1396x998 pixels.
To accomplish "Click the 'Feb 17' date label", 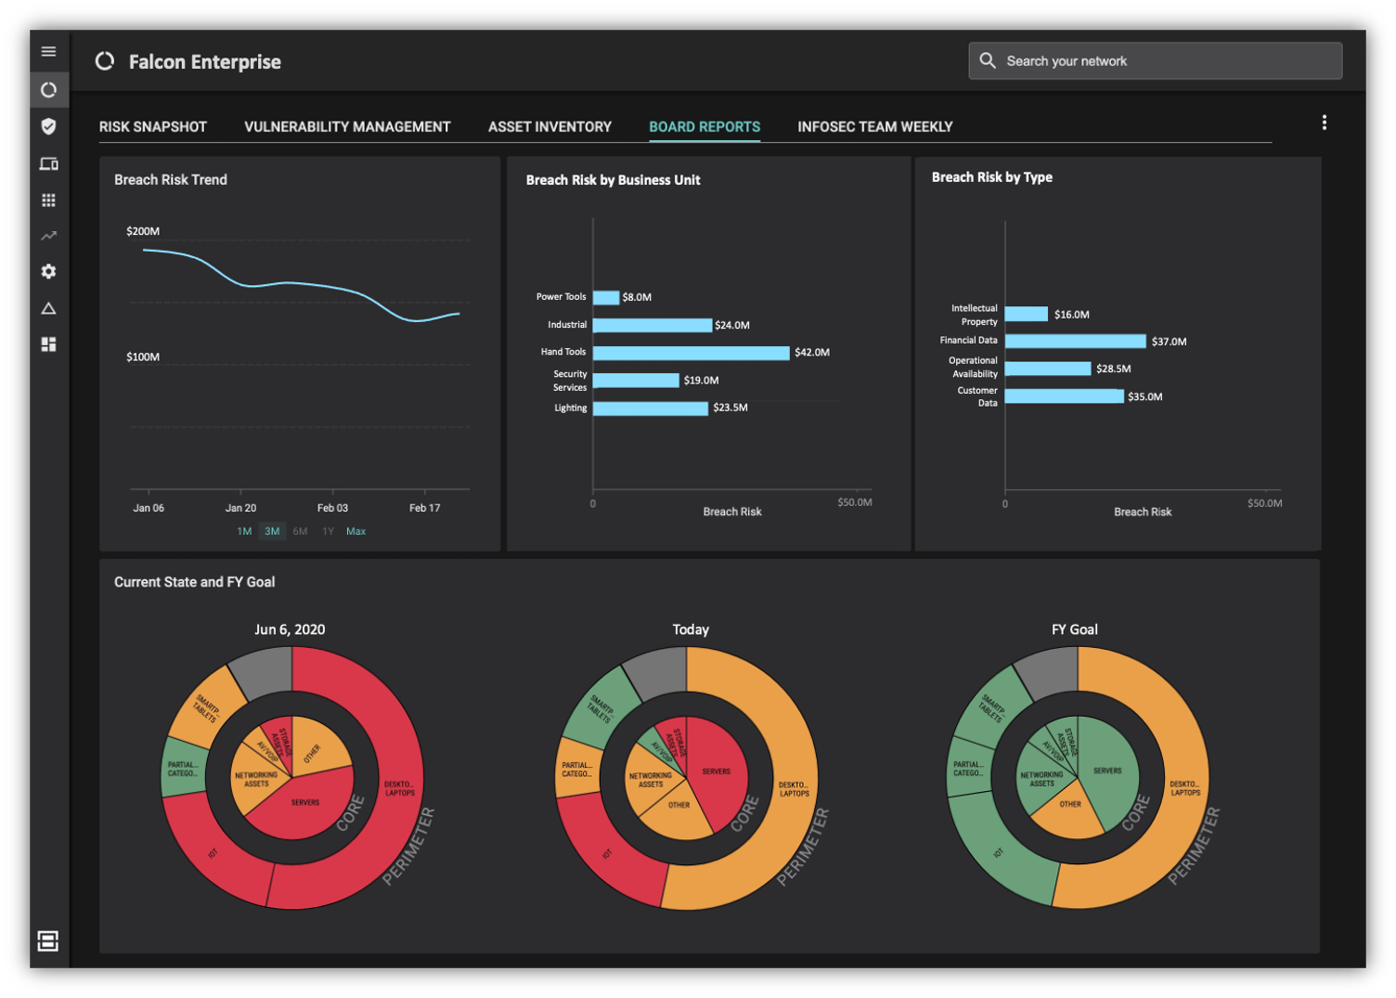I will point(425,508).
